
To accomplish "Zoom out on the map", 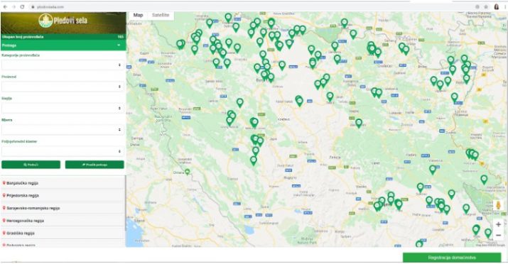I will coord(498,235).
